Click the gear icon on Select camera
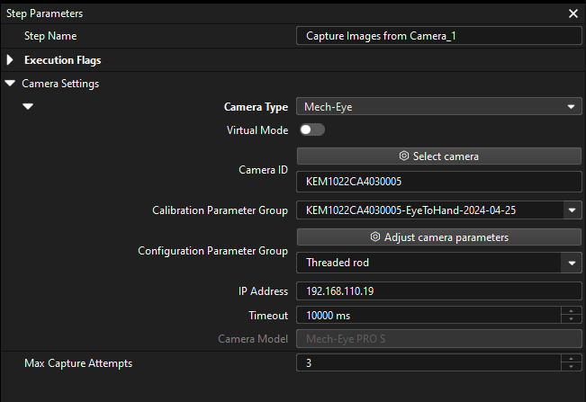 click(x=404, y=156)
